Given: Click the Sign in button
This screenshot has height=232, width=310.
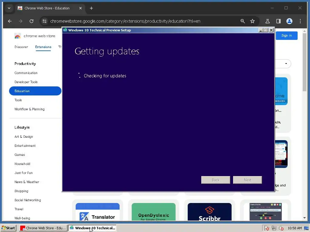Looking at the screenshot, I should click(286, 36).
